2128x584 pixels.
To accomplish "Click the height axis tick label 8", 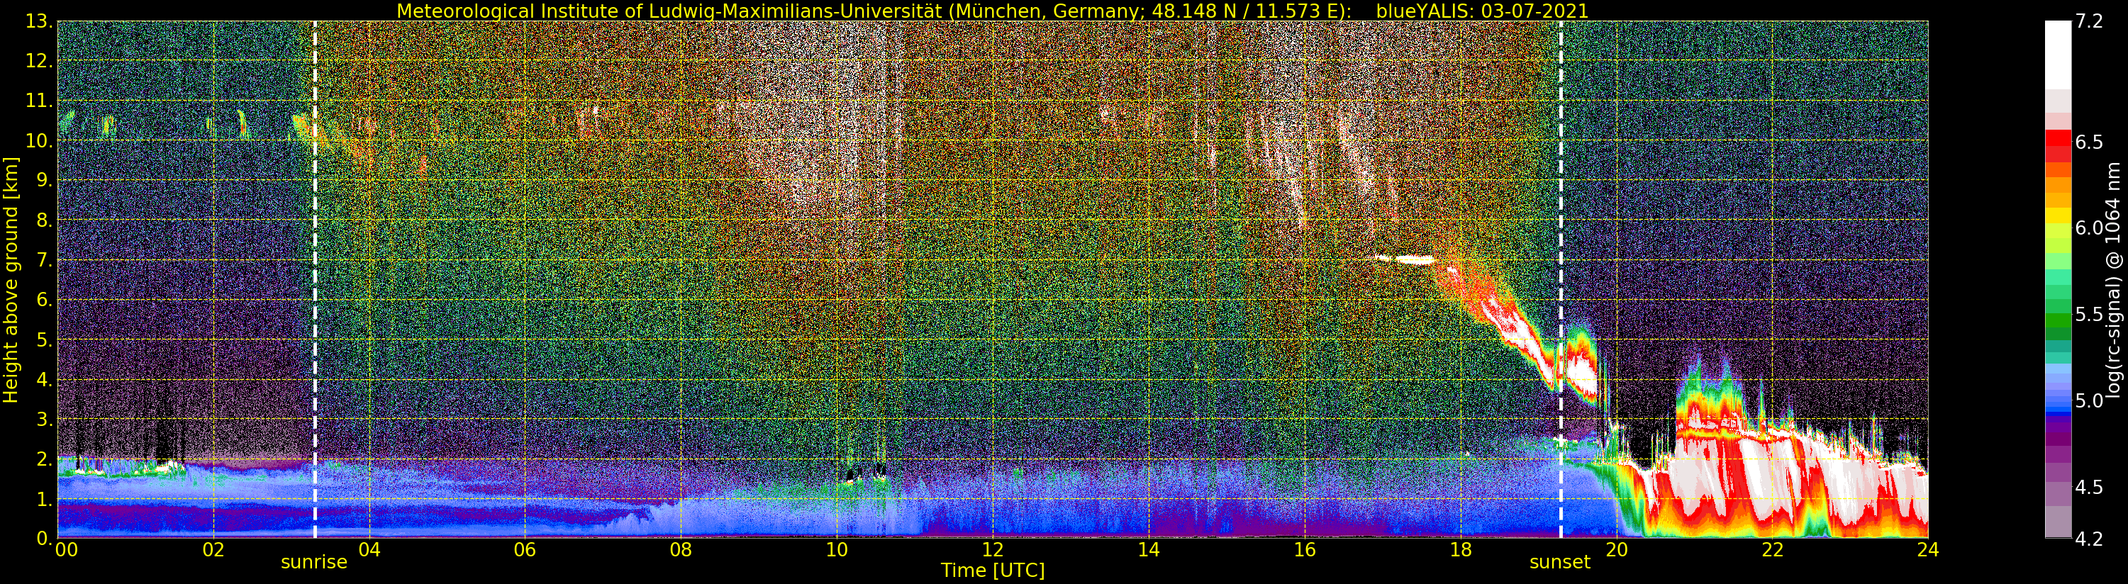I will (45, 220).
